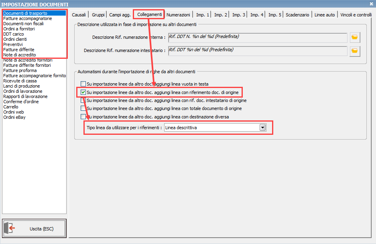Open the Imp. 4 tab
376x244 pixels.
point(257,15)
